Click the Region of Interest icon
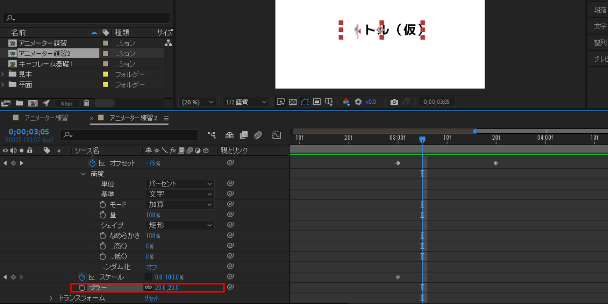This screenshot has width=608, height=304. pos(317,102)
